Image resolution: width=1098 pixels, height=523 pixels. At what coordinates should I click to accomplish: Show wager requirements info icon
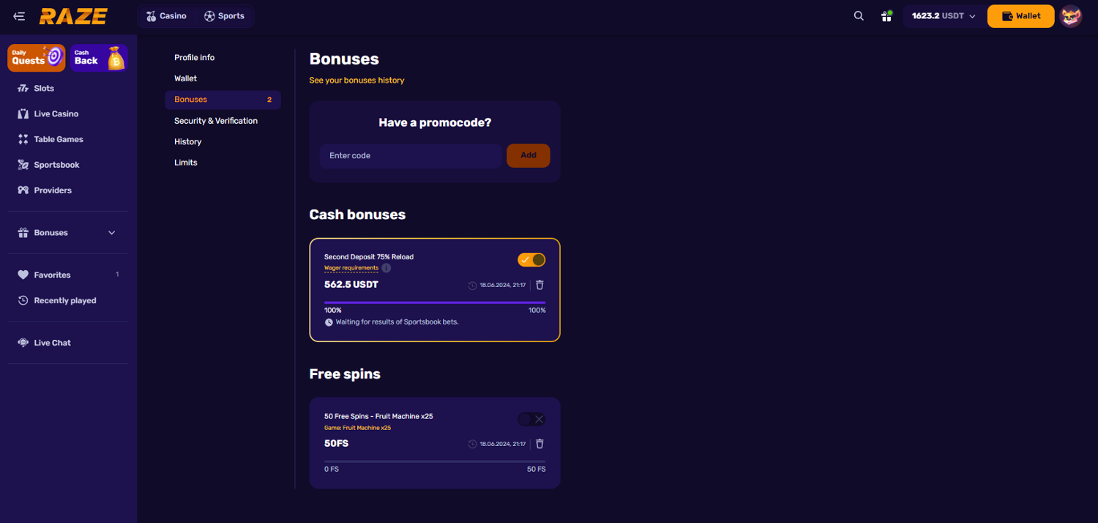pos(386,268)
